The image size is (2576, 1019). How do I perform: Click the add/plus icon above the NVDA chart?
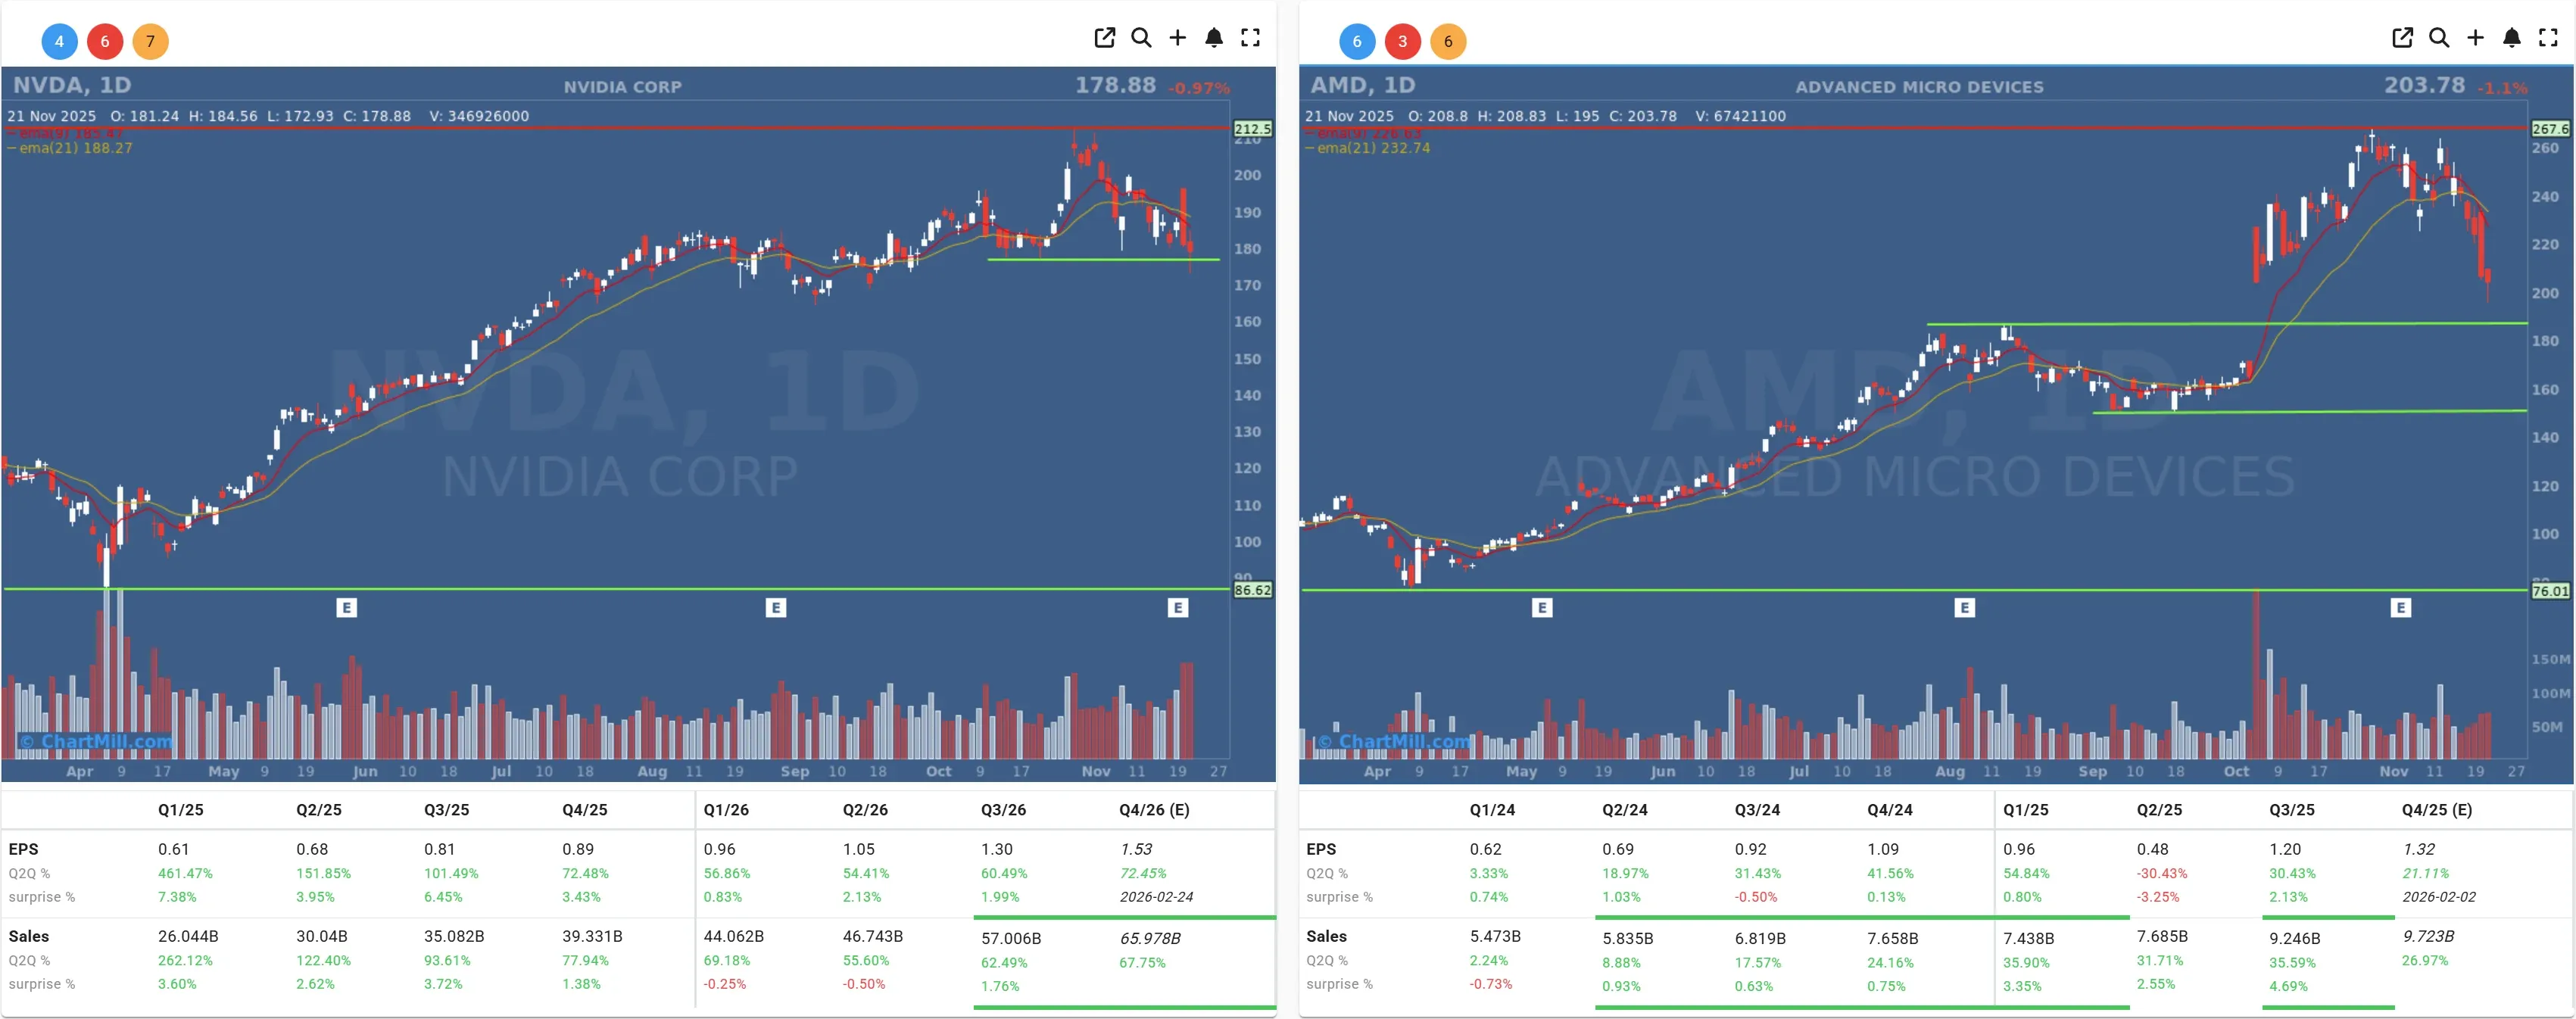coord(1177,37)
